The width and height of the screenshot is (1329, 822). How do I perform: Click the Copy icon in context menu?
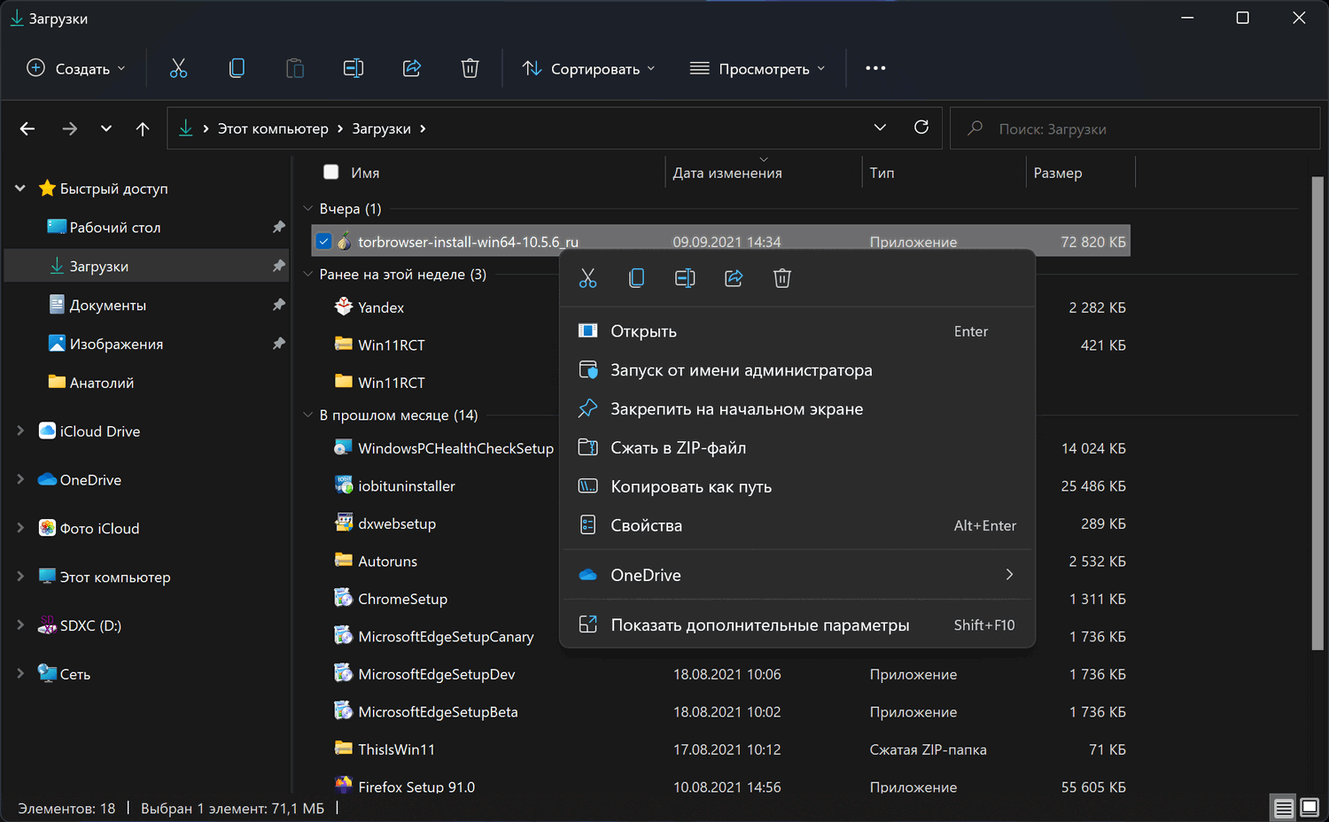(636, 278)
